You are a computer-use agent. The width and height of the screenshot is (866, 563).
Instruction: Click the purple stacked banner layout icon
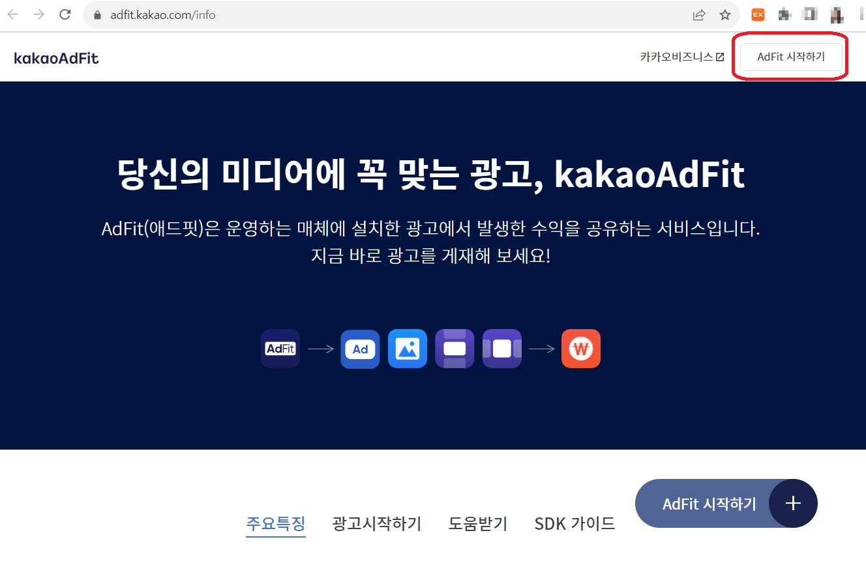[x=455, y=349]
